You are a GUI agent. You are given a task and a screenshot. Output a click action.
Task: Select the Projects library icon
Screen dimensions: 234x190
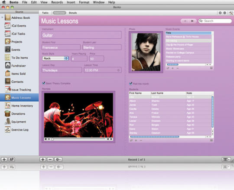coord(7,41)
